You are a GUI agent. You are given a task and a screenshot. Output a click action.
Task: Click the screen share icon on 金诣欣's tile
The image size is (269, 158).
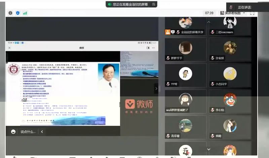(173, 32)
